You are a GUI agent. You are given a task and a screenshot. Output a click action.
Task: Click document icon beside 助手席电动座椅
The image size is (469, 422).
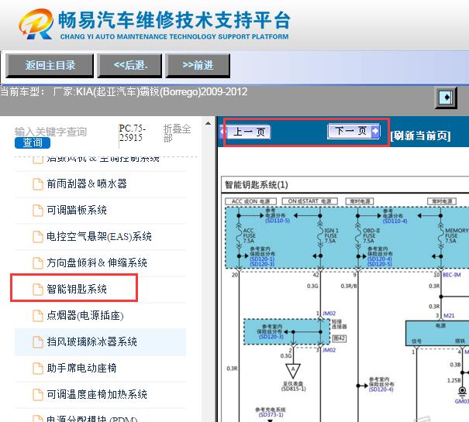coord(38,368)
